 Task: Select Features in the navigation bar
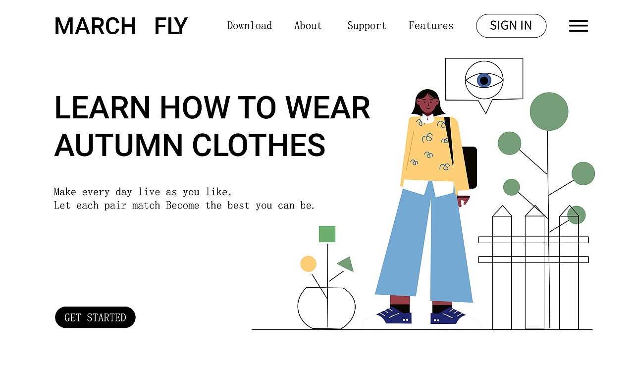pyautogui.click(x=431, y=26)
